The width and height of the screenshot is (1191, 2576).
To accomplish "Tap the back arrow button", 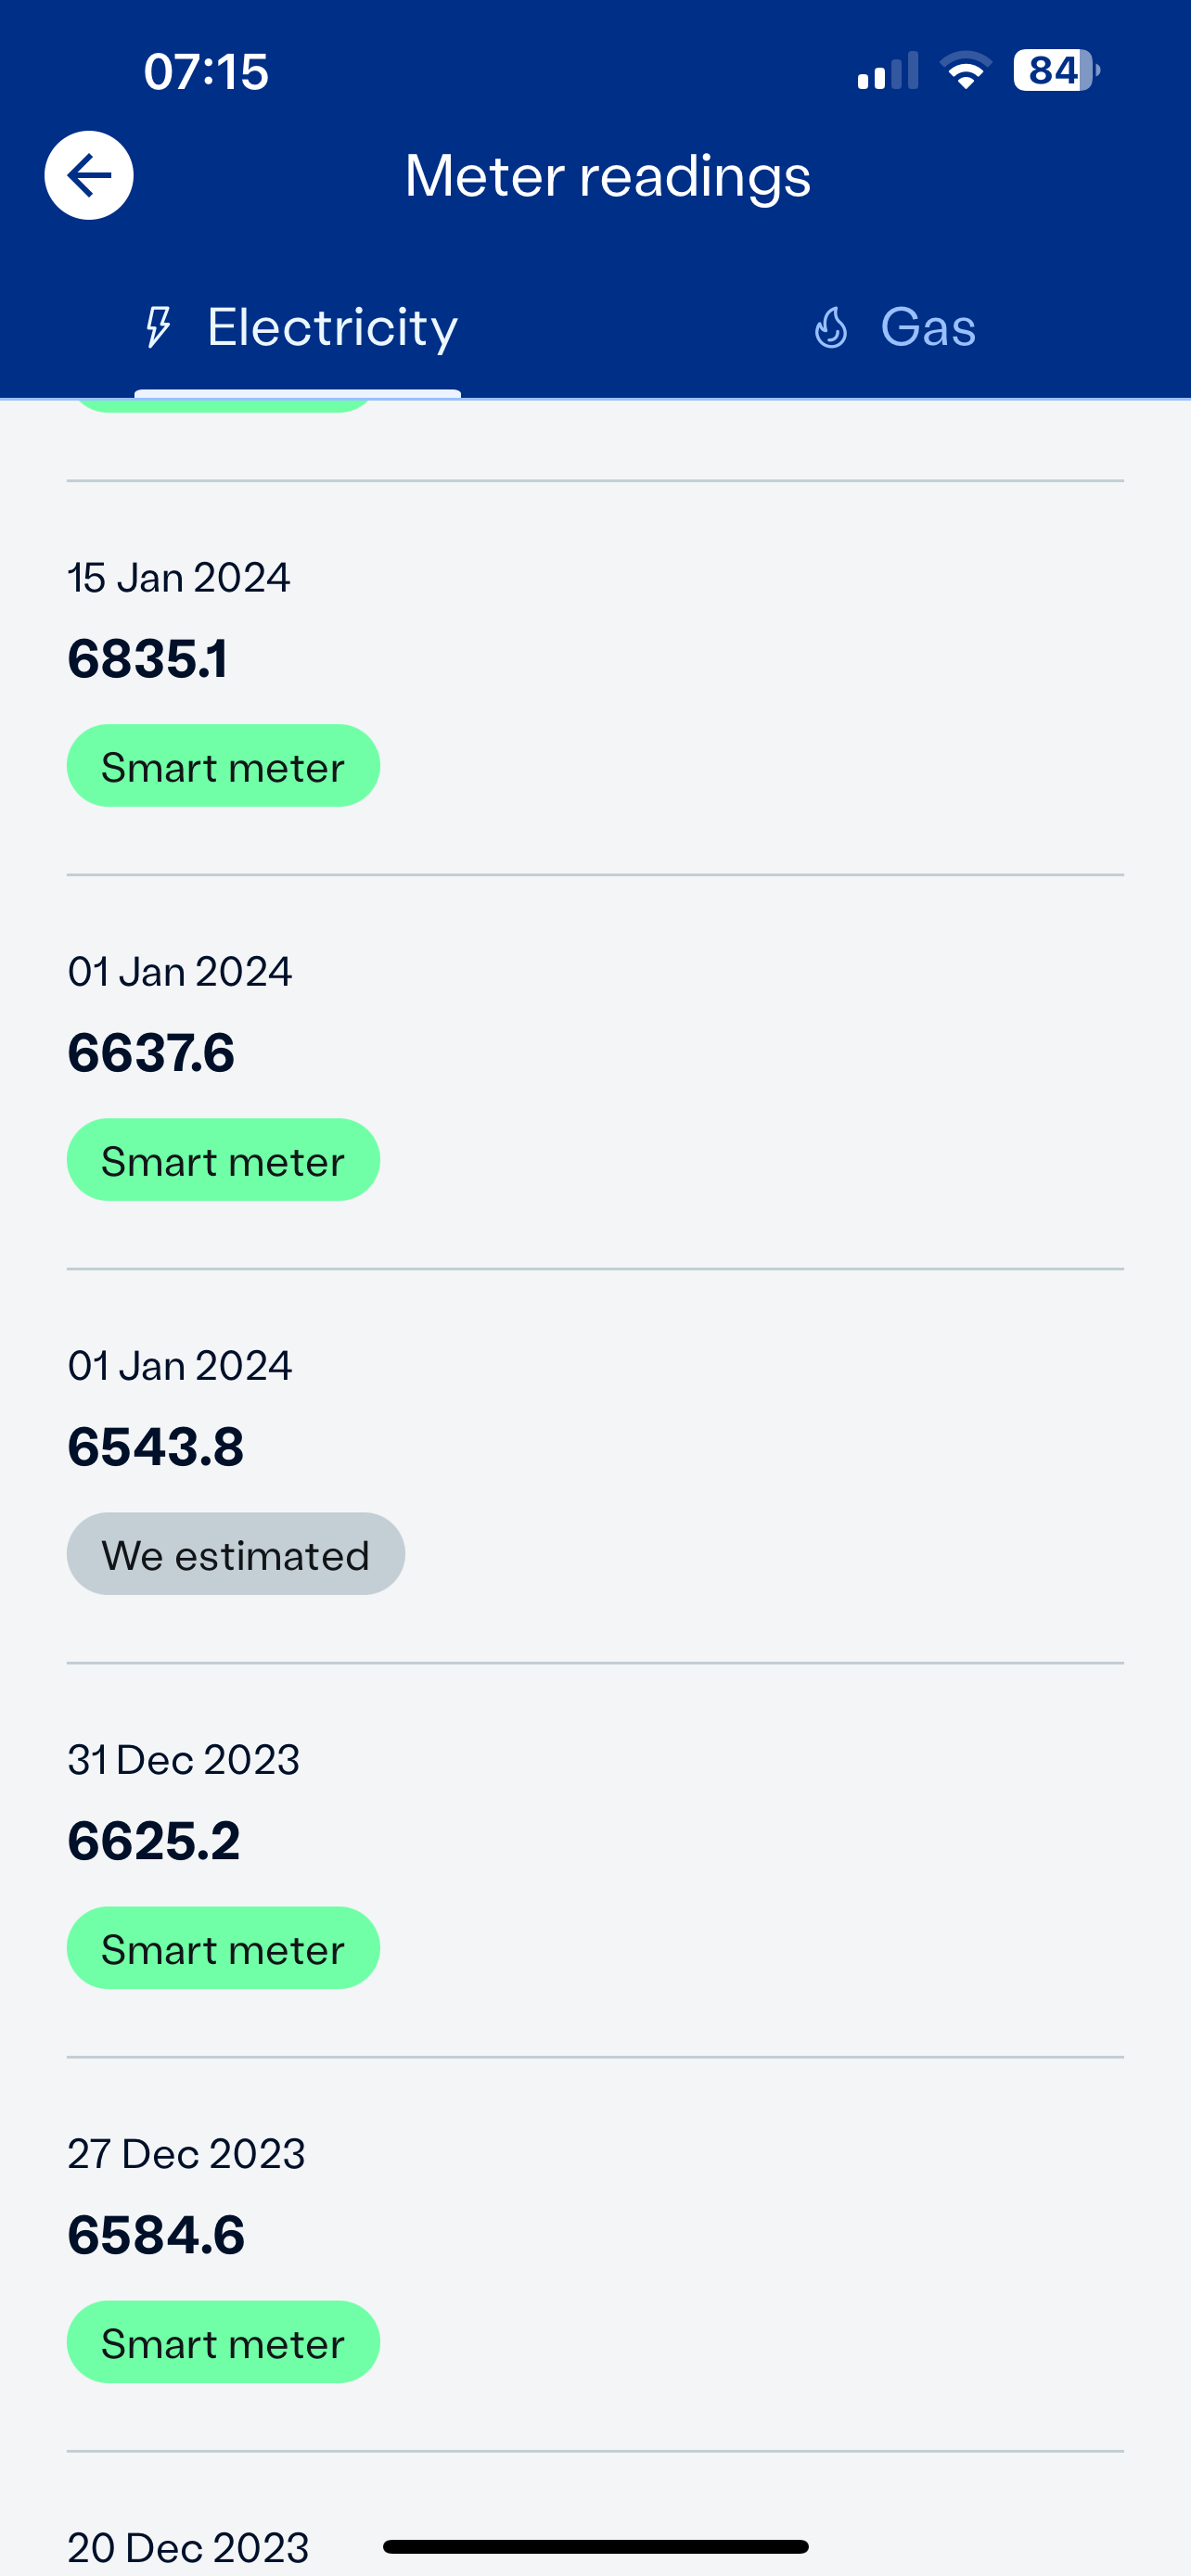I will tap(89, 175).
